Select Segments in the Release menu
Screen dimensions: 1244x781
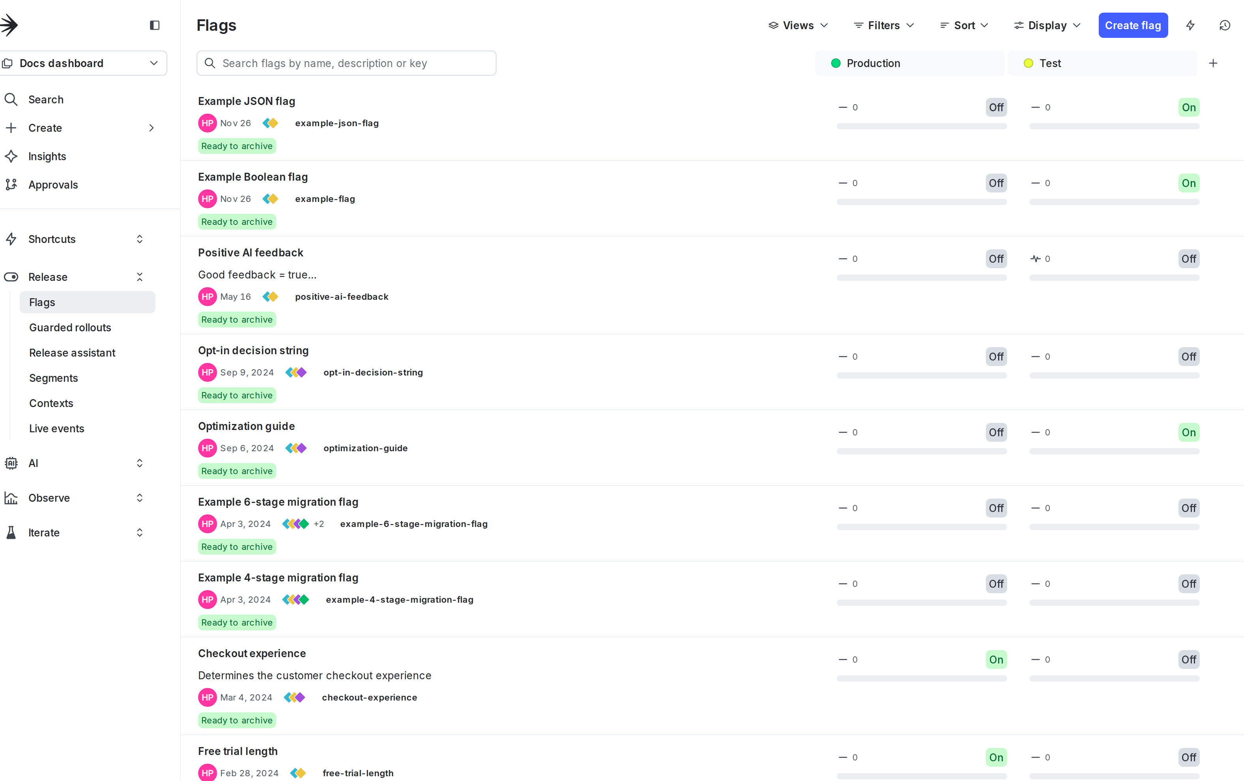(x=53, y=377)
